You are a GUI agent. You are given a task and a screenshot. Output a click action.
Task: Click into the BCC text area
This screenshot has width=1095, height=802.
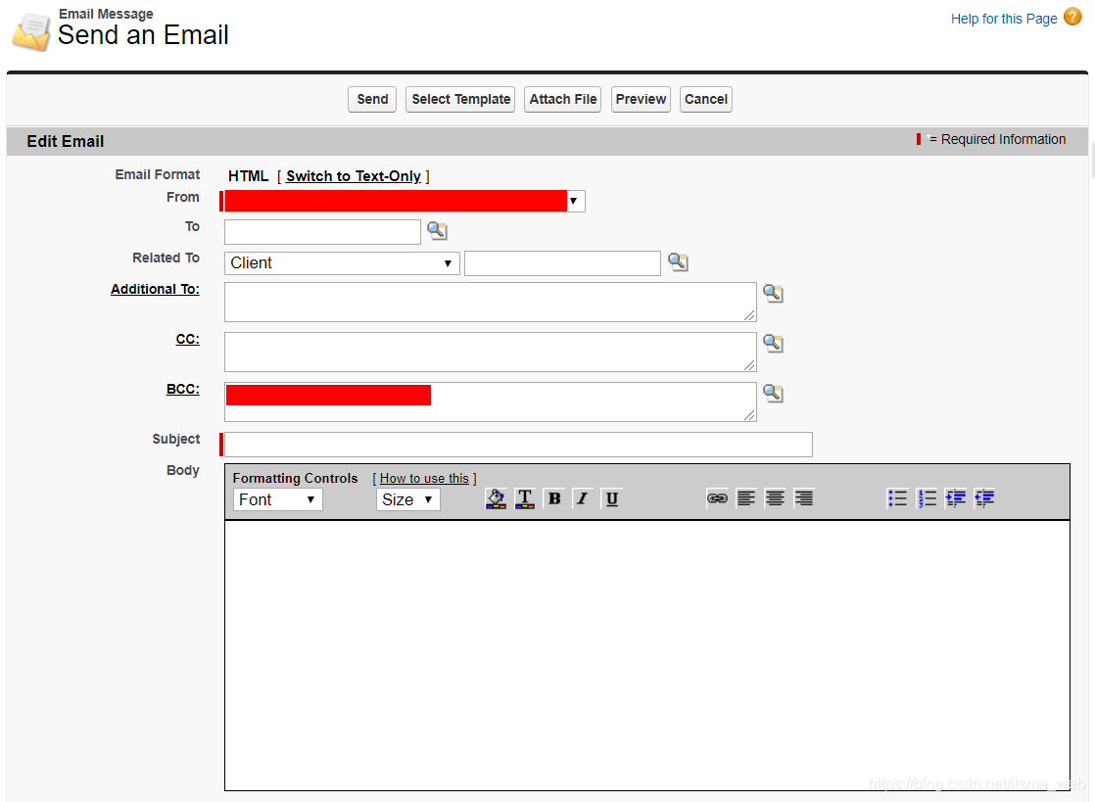pos(491,402)
